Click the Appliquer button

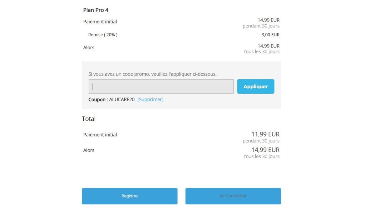(x=255, y=86)
